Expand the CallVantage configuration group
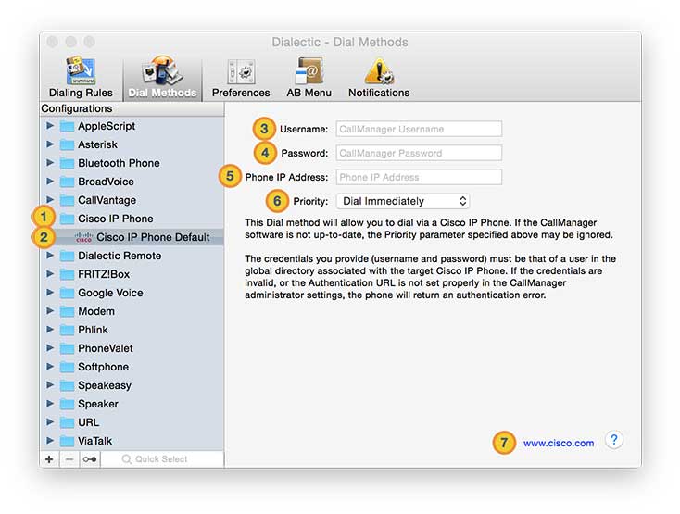The height and width of the screenshot is (514, 680). coord(50,200)
